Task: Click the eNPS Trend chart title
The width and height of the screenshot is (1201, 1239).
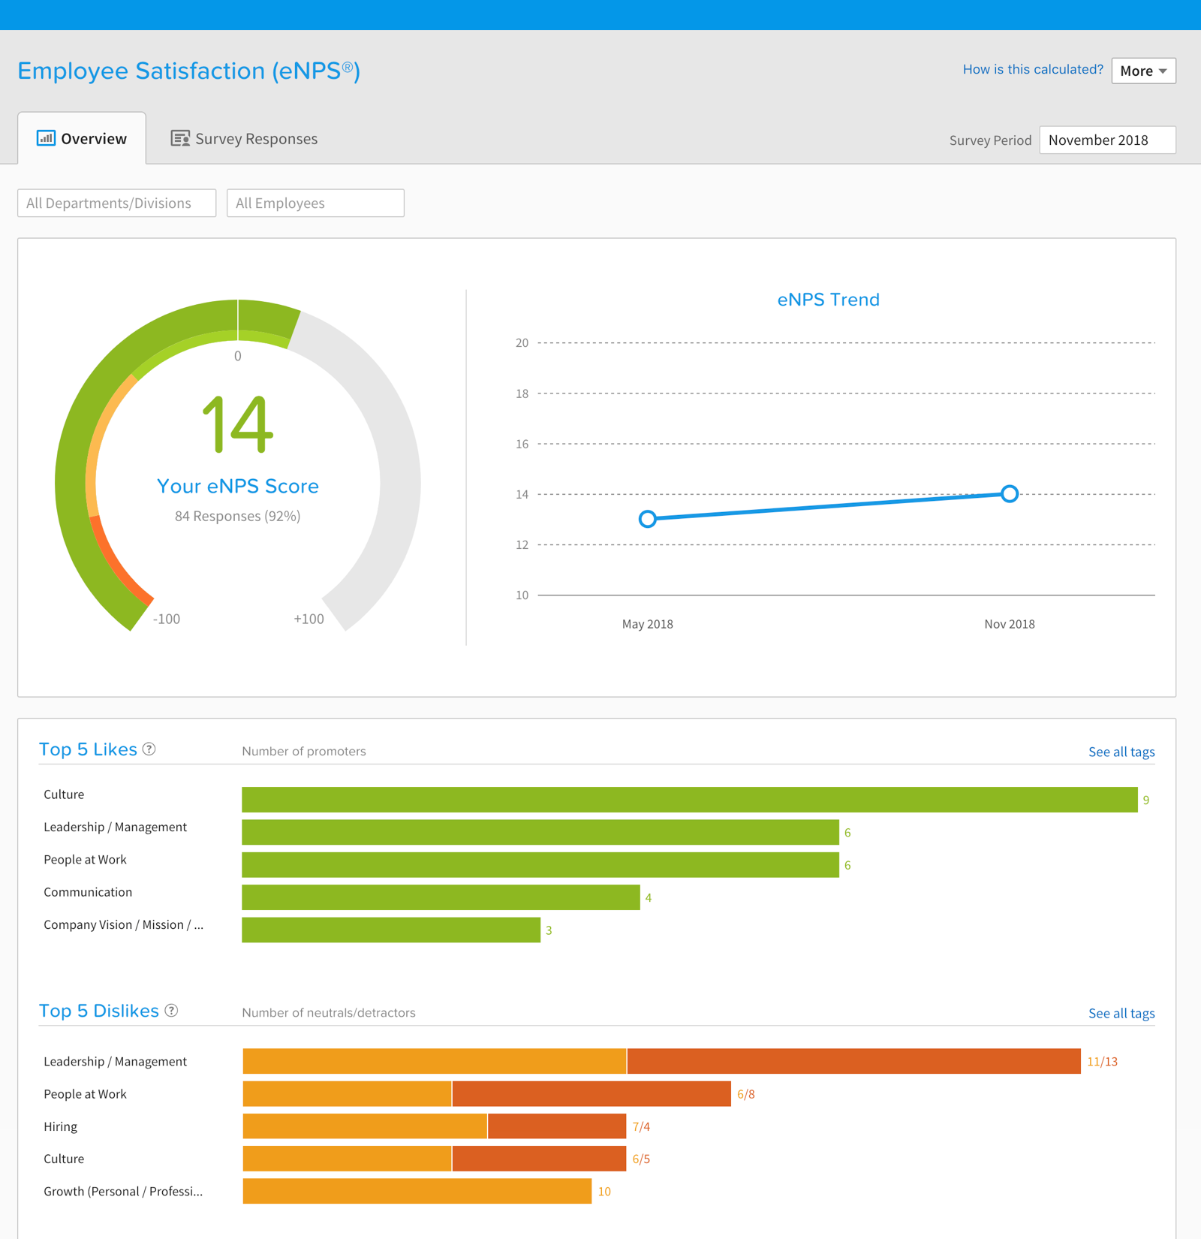Action: (828, 300)
